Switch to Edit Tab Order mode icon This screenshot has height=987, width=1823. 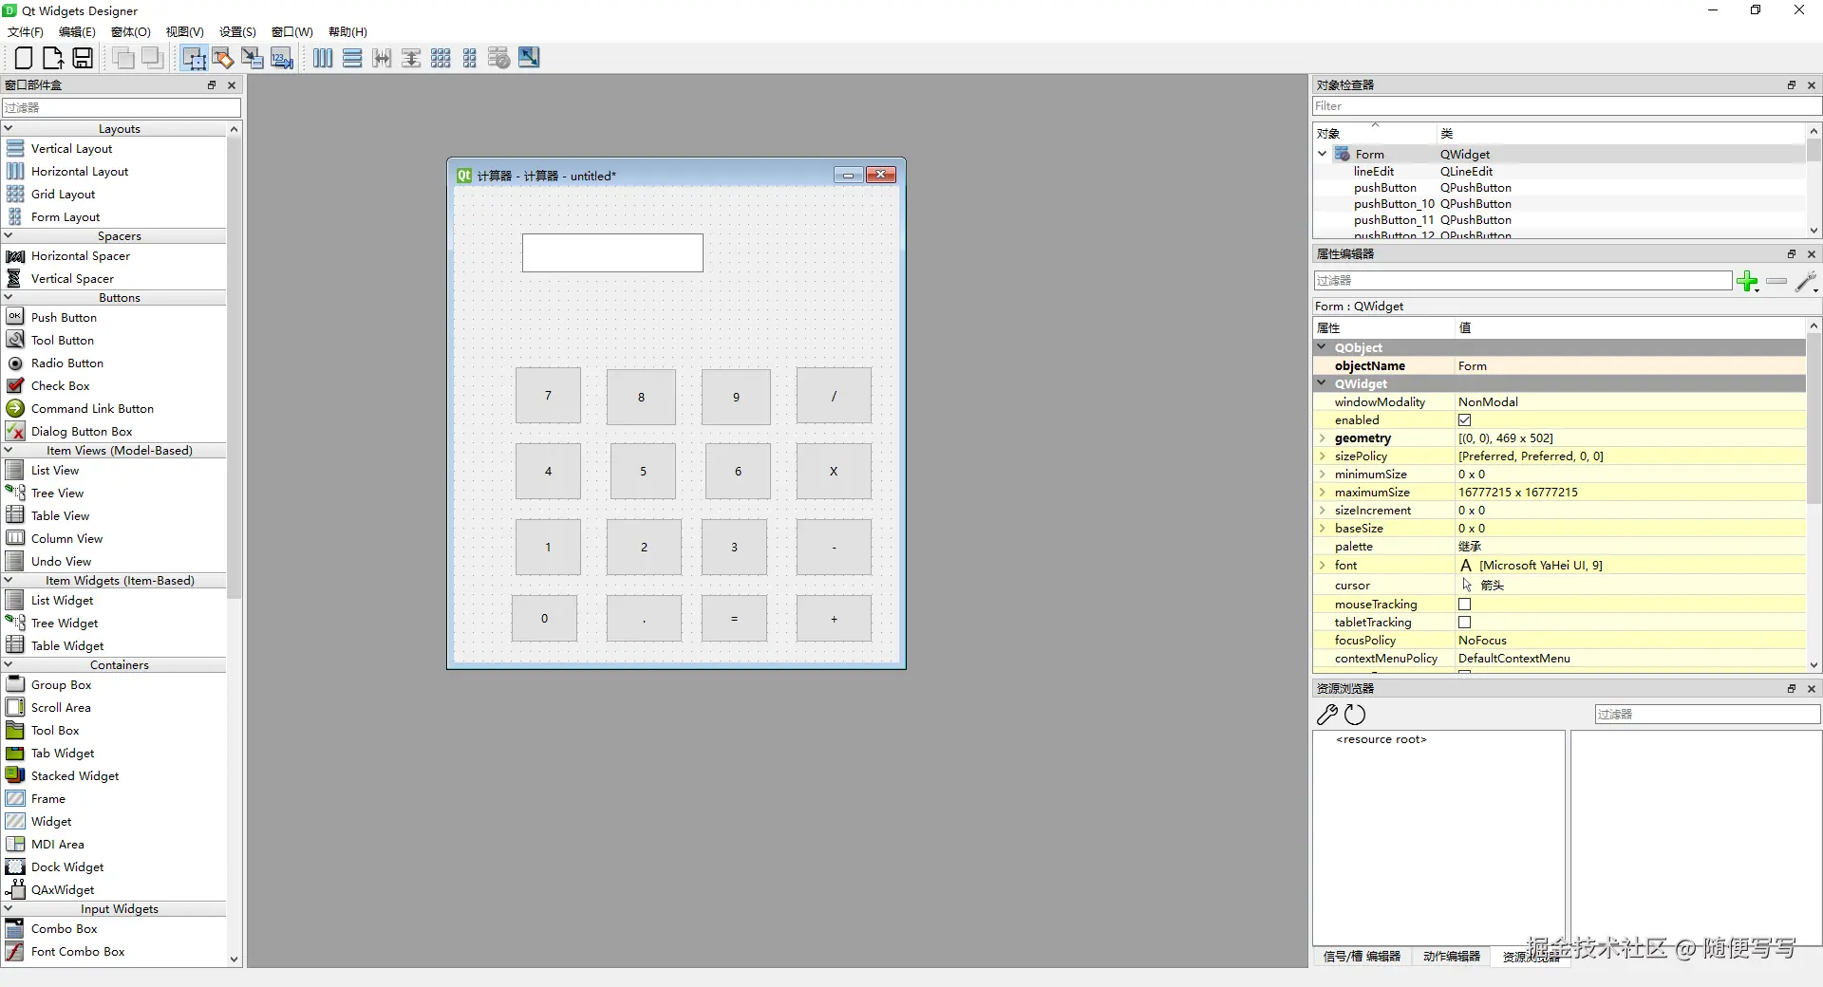pos(282,58)
